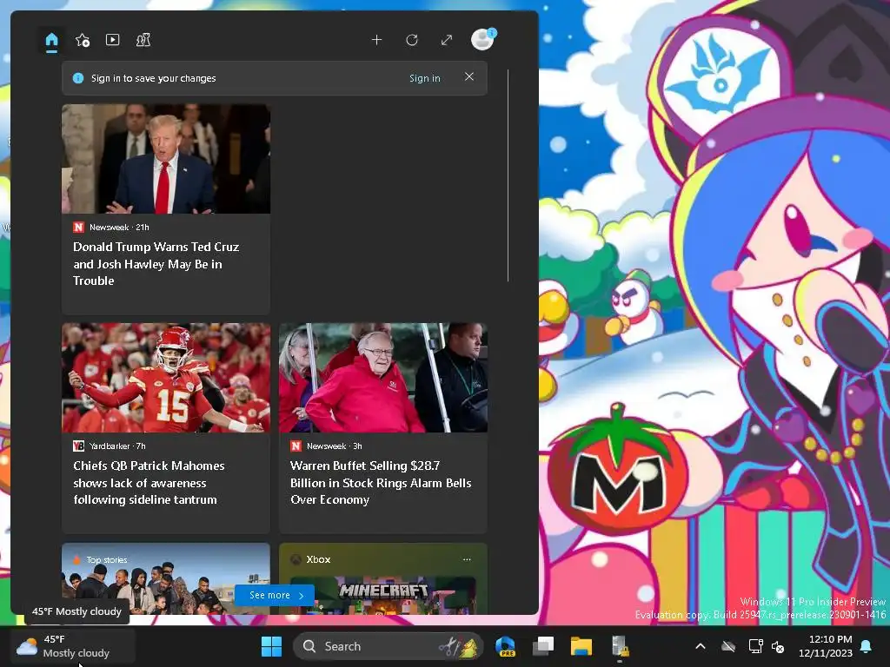Image resolution: width=890 pixels, height=667 pixels.
Task: Click the OneDrive cloud tray icon
Action: click(728, 646)
